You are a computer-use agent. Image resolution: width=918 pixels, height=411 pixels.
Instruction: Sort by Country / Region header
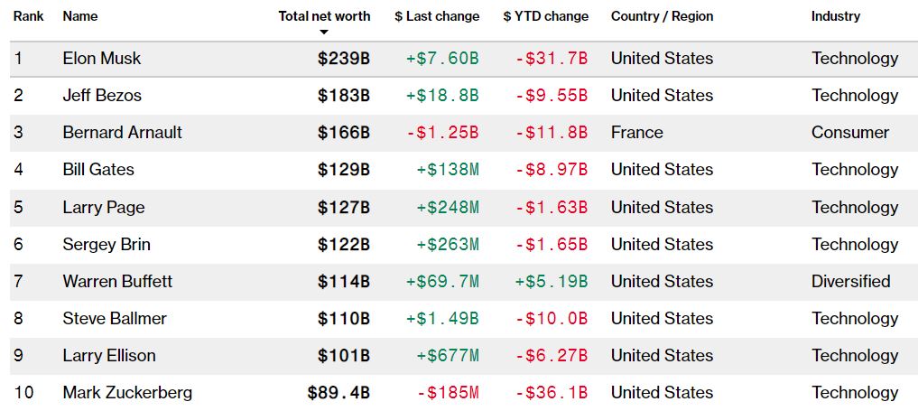pyautogui.click(x=662, y=16)
